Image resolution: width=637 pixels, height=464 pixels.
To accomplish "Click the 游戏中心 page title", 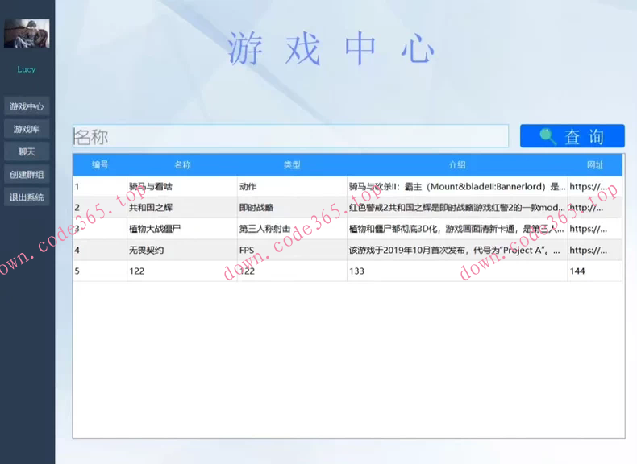I will pos(331,48).
